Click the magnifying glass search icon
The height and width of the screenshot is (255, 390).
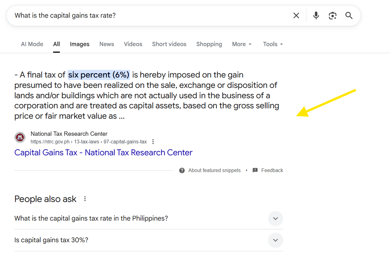coord(349,16)
